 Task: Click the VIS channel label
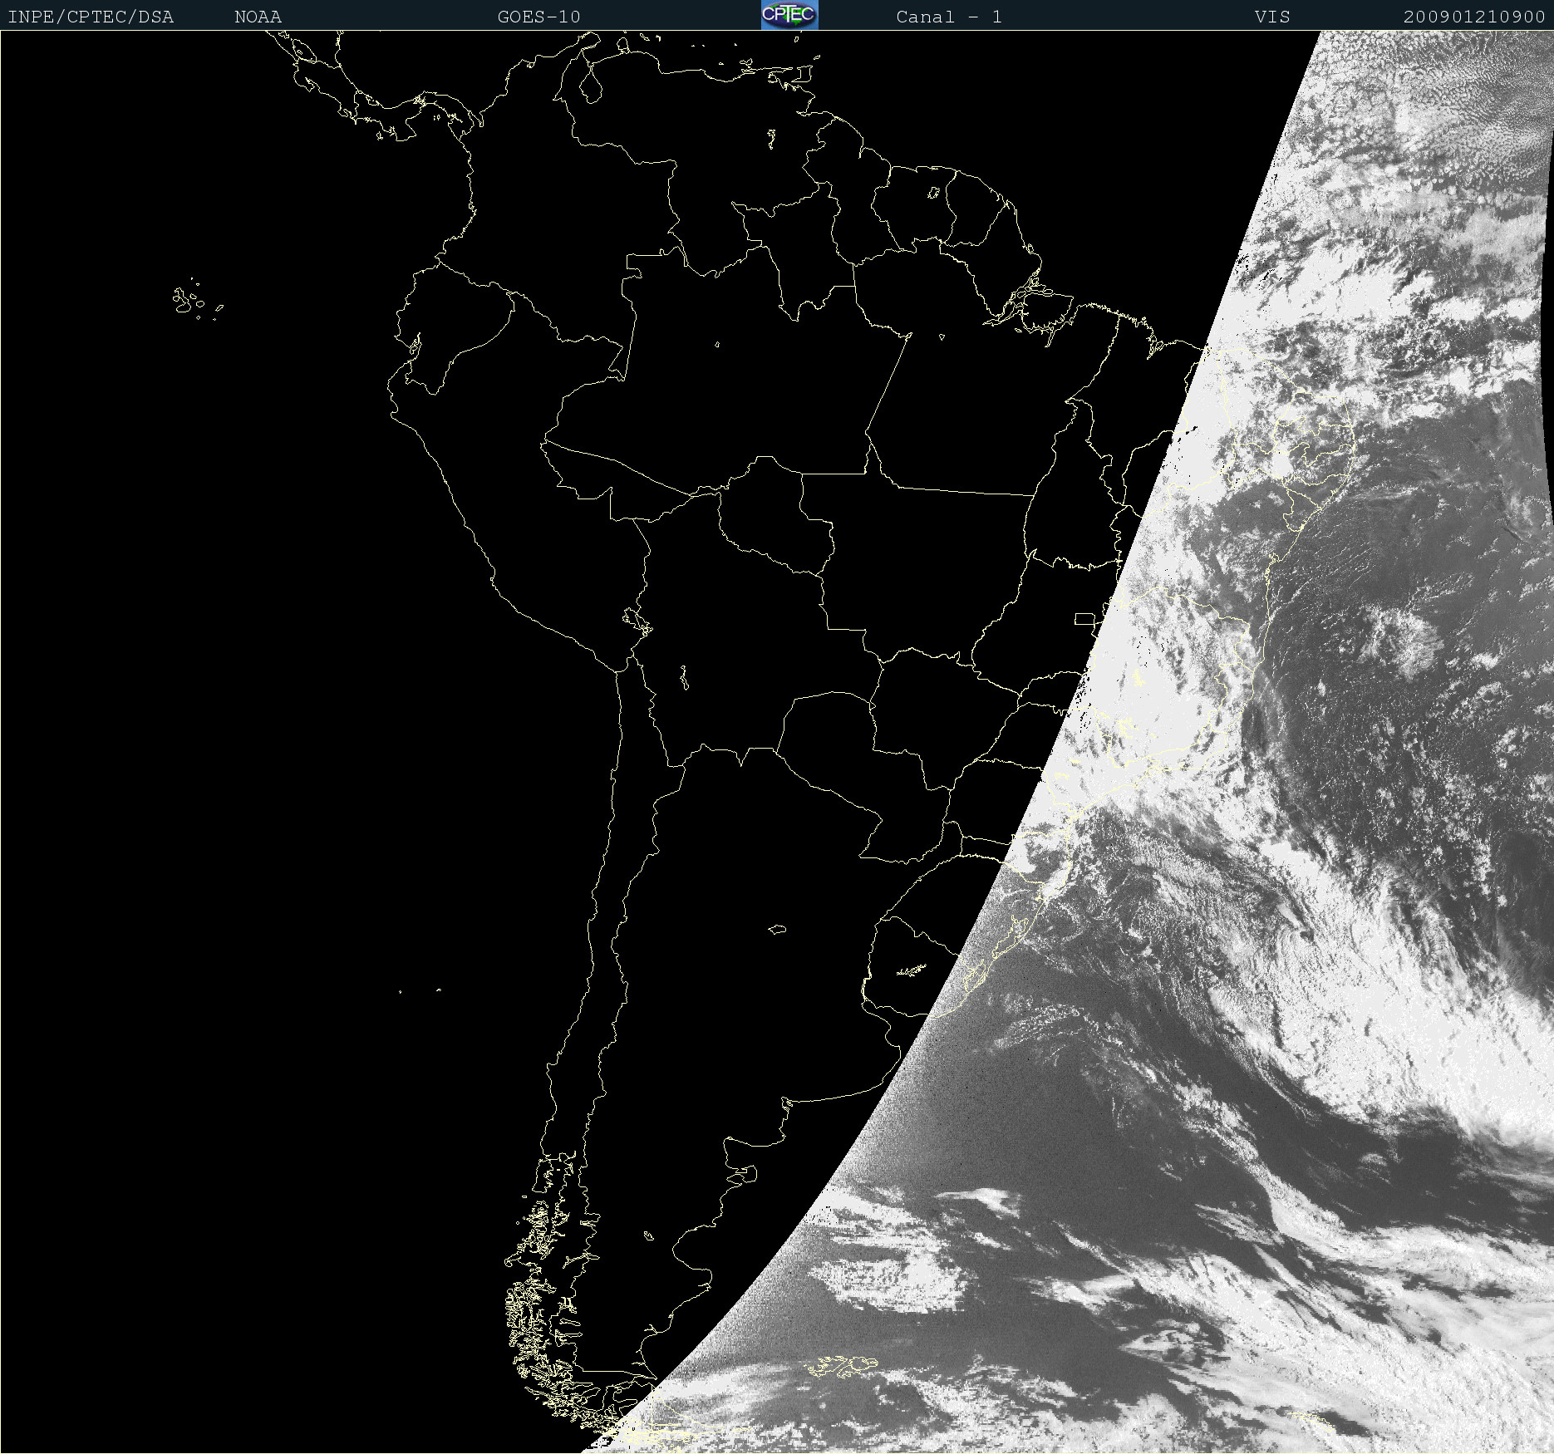pyautogui.click(x=1272, y=17)
